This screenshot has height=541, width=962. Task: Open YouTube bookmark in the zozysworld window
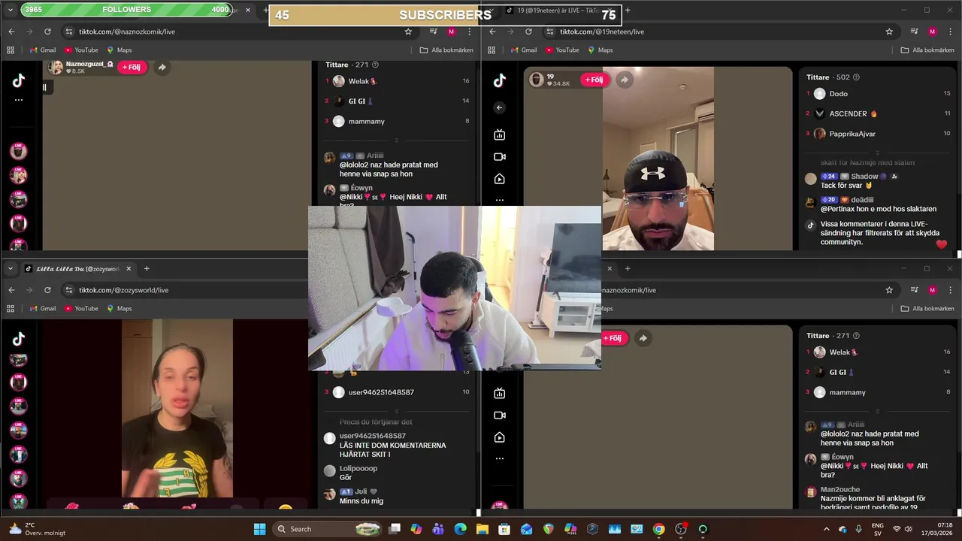coord(81,308)
